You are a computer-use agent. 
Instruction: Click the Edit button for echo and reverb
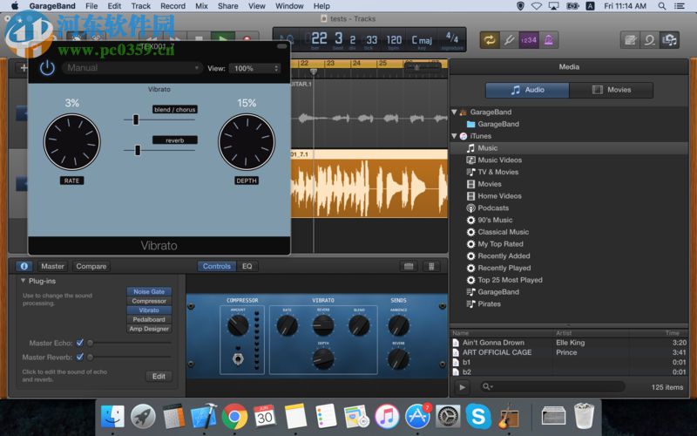pyautogui.click(x=159, y=377)
